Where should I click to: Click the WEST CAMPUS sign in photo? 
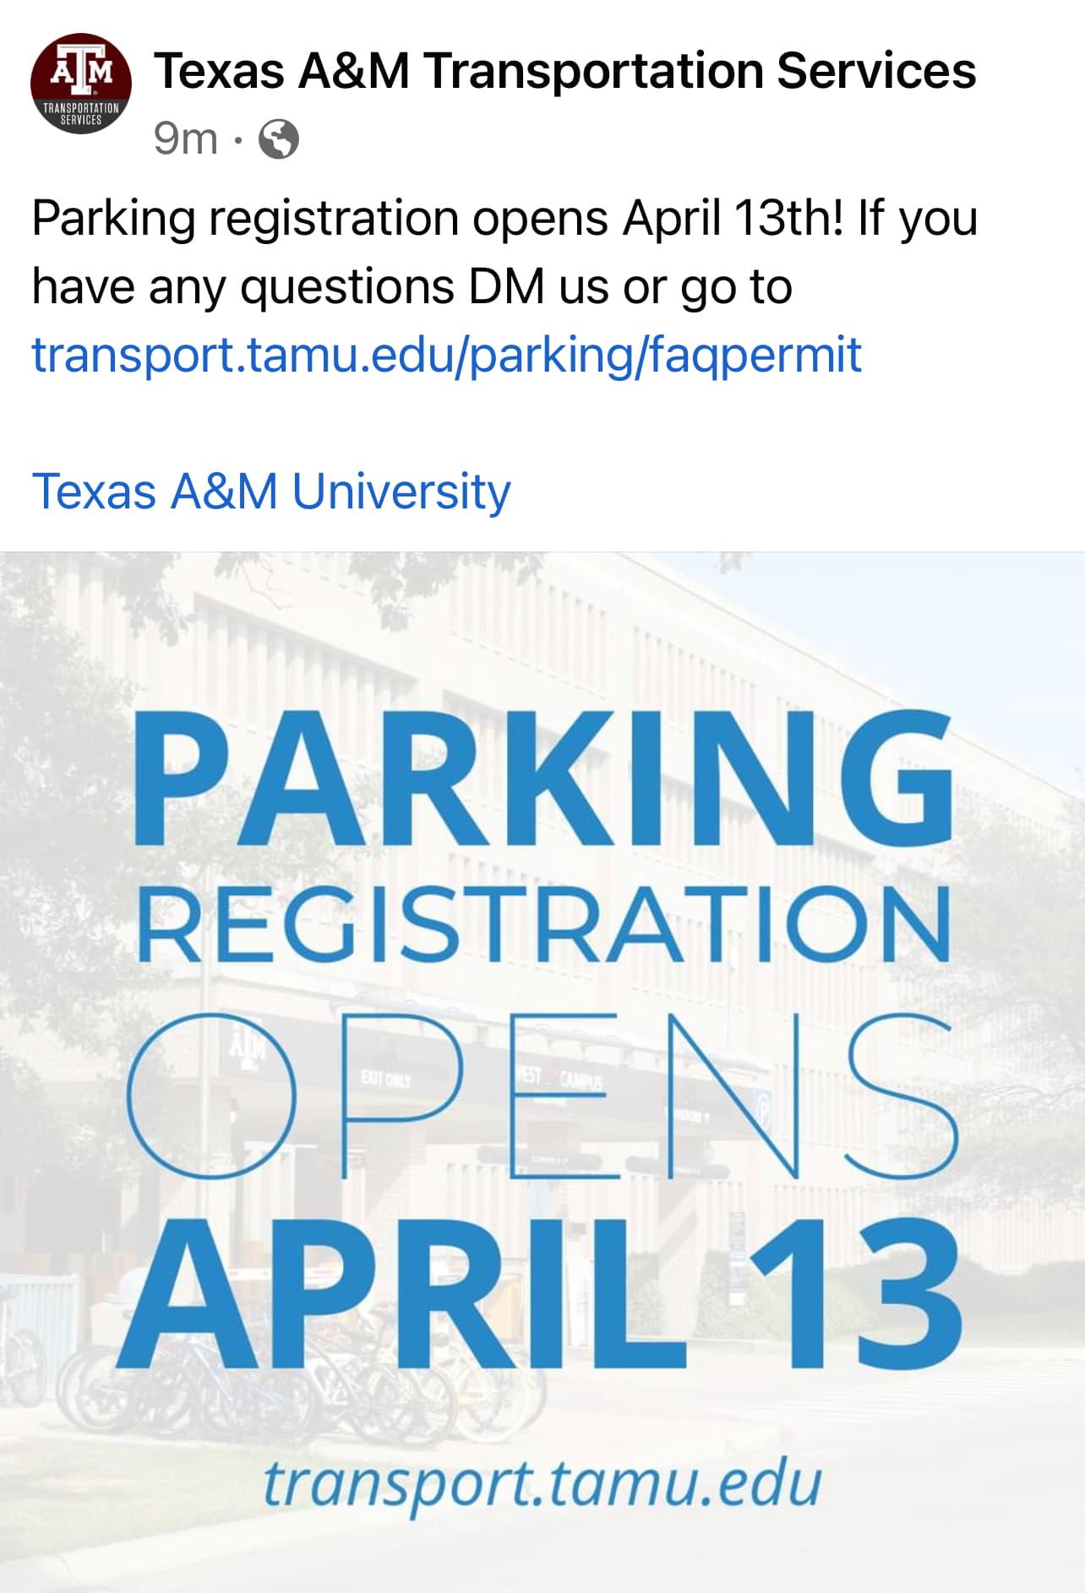(x=562, y=1080)
